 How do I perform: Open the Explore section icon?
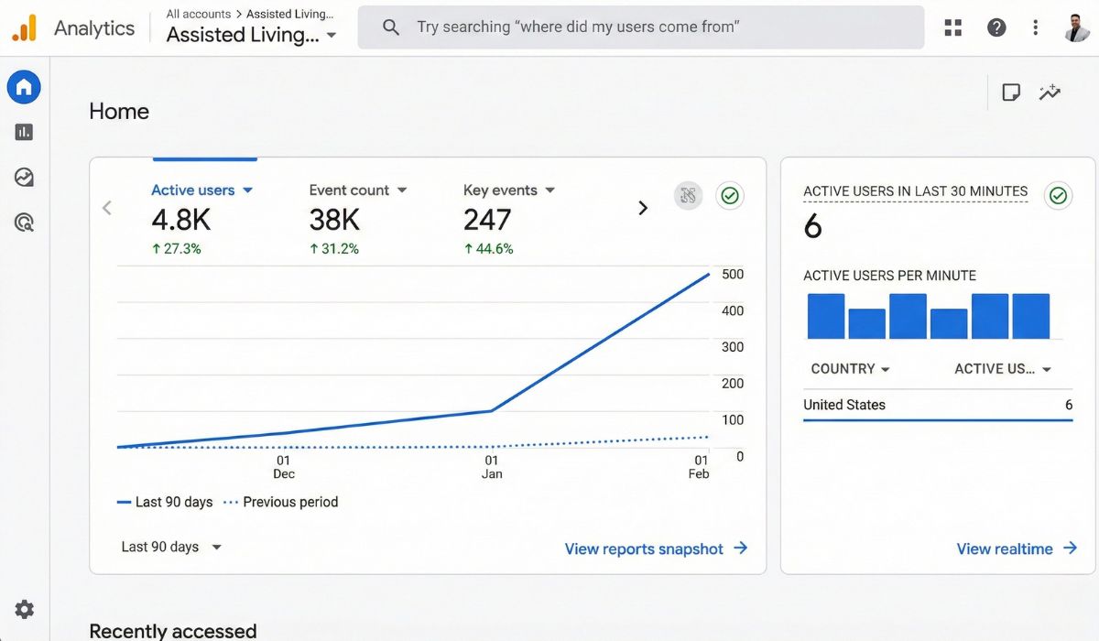click(x=24, y=177)
